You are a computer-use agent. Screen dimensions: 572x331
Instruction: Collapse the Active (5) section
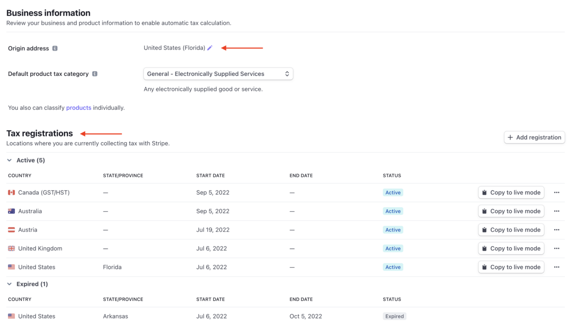(x=9, y=160)
